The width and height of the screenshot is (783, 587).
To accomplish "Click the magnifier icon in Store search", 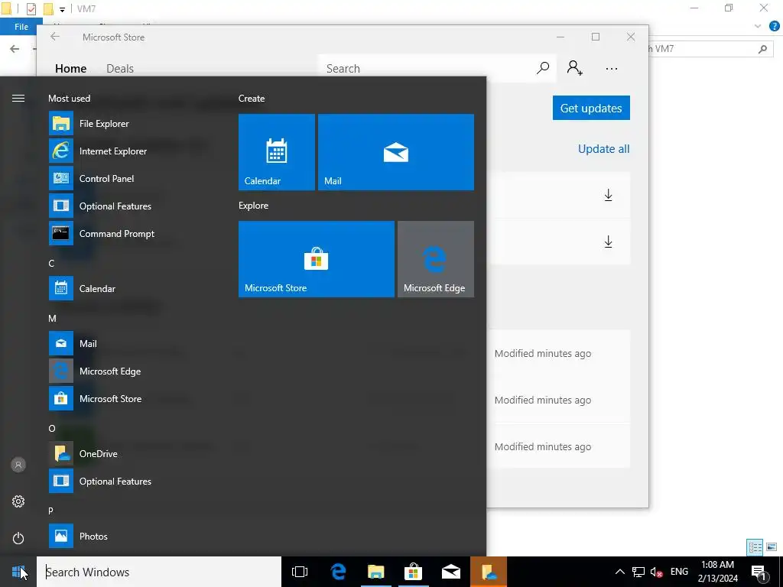I will pyautogui.click(x=543, y=68).
